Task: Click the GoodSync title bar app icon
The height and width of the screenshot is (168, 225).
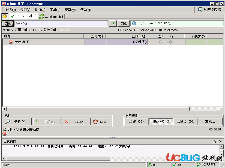Action: [4, 4]
